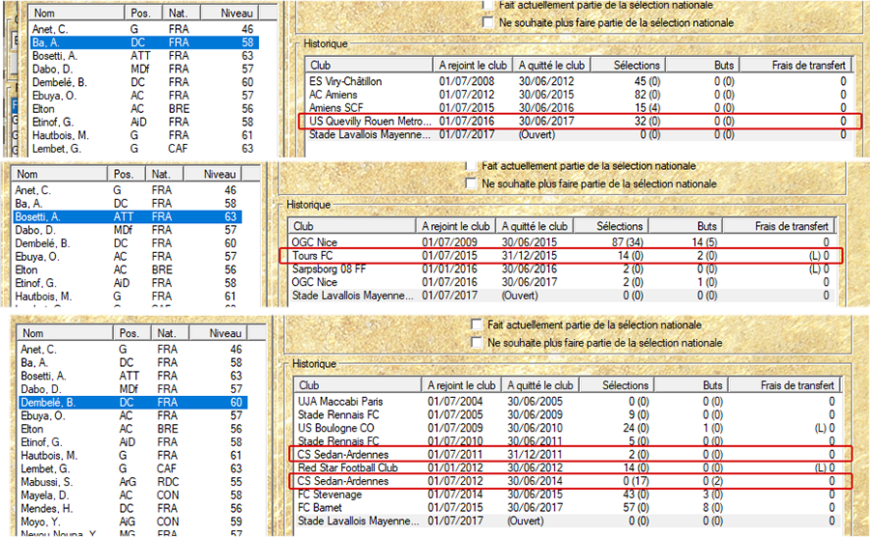Select OGC Nice row joined 01/07/2009

point(561,242)
